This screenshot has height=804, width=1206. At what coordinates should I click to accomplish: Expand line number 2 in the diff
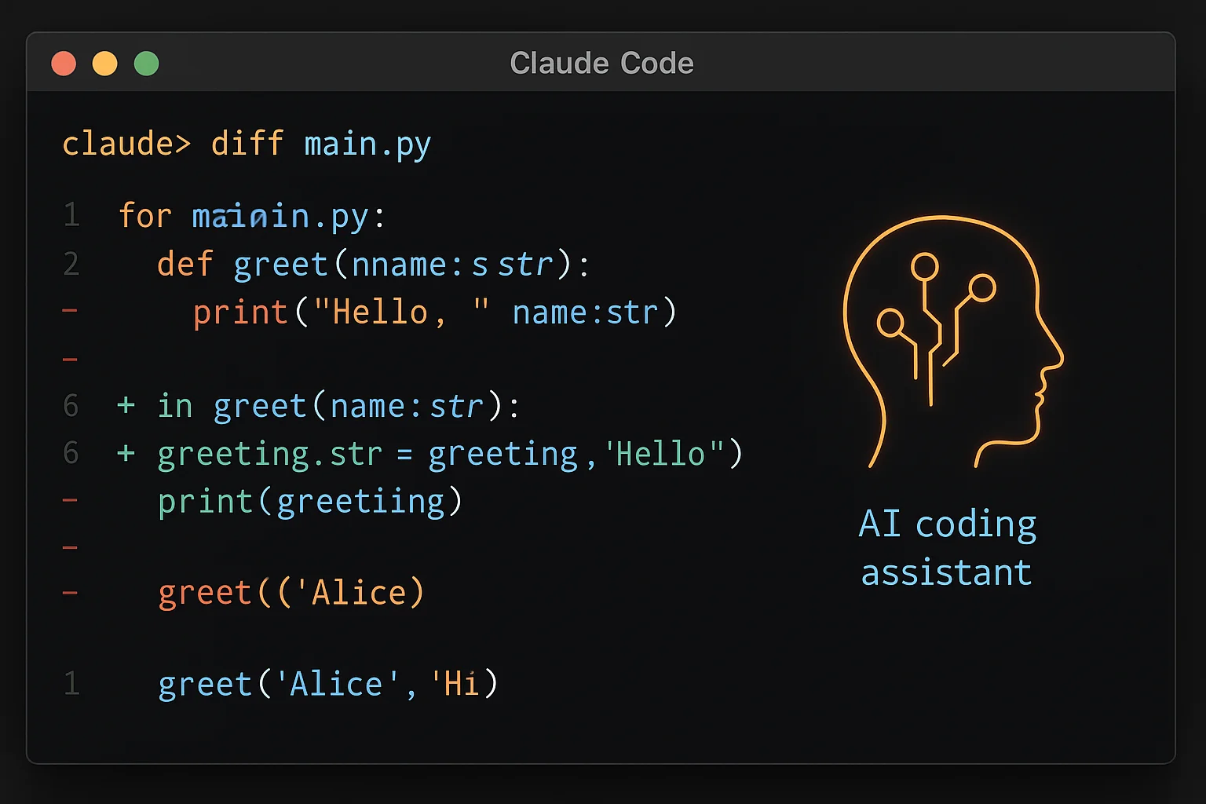[71, 265]
